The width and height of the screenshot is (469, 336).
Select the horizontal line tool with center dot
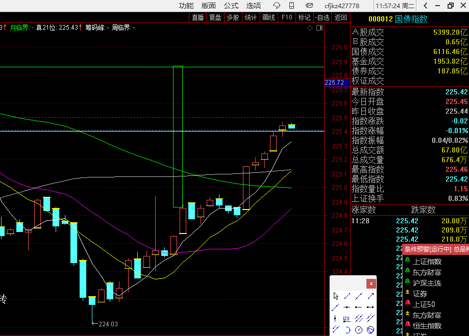coord(347,307)
